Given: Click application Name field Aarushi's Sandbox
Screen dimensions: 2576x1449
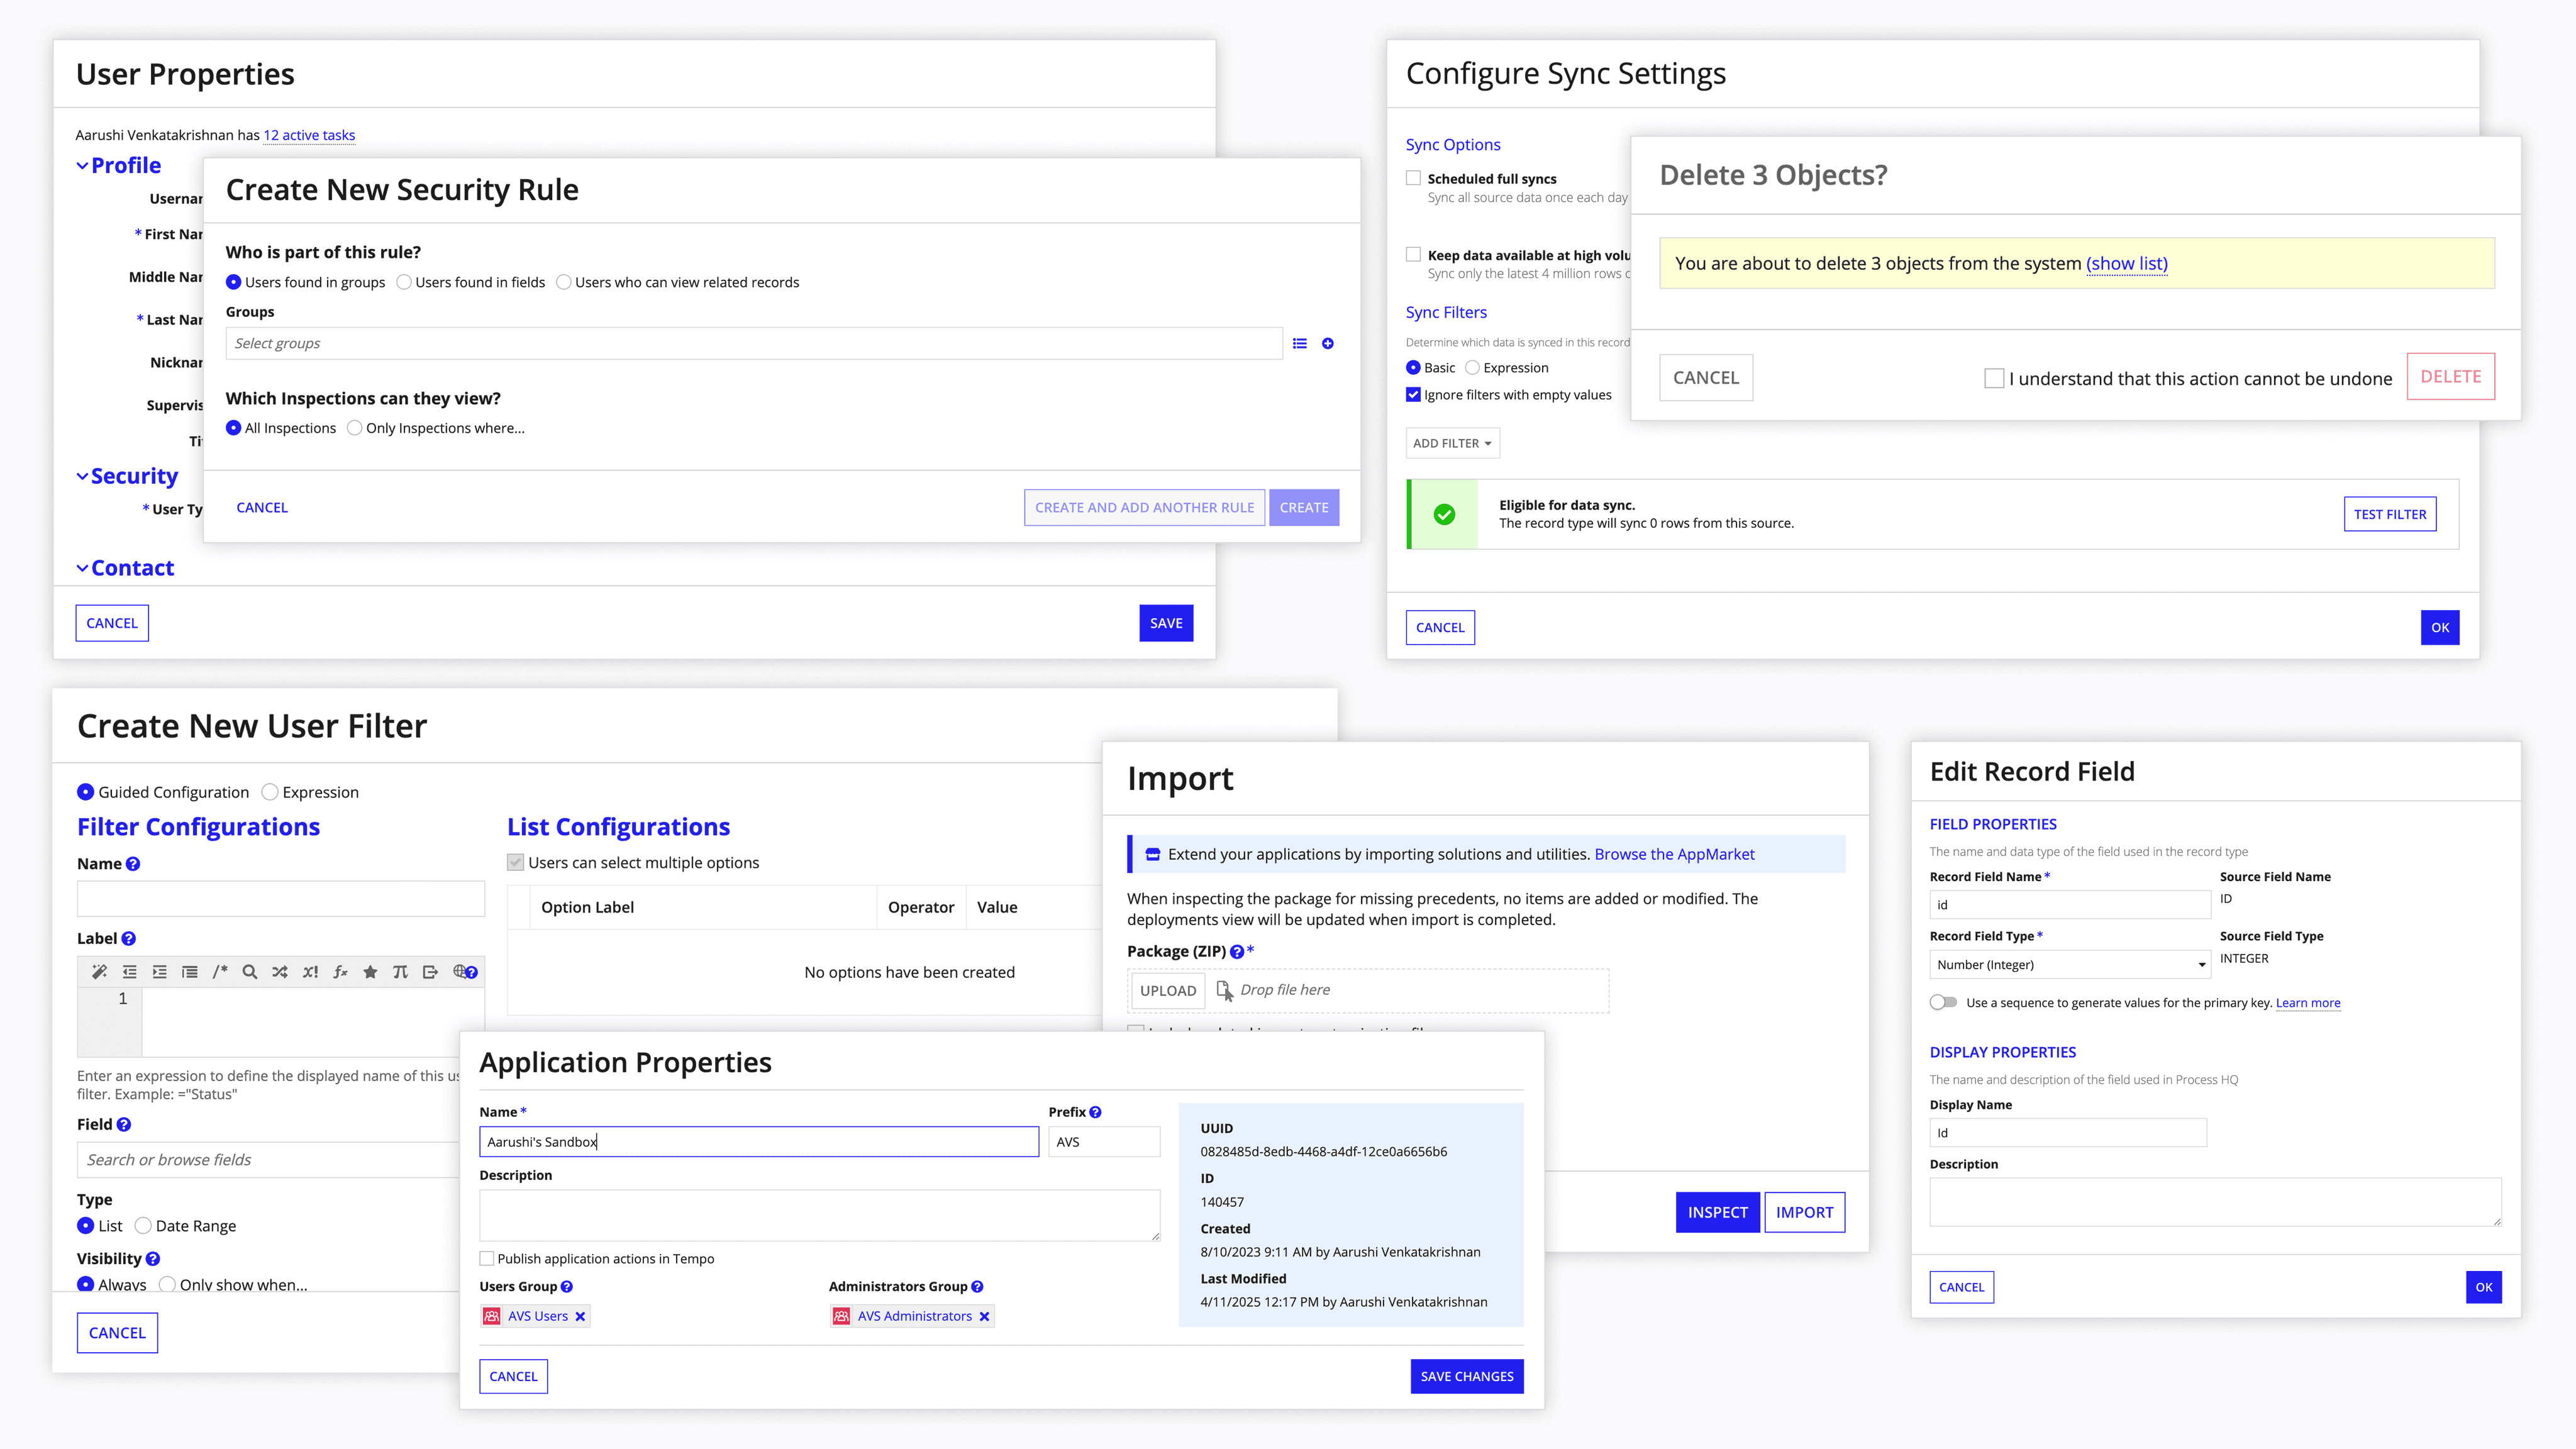Looking at the screenshot, I should click(759, 1142).
